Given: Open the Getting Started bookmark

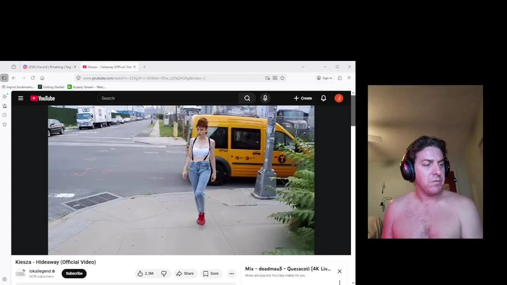Looking at the screenshot, I should click(x=51, y=87).
